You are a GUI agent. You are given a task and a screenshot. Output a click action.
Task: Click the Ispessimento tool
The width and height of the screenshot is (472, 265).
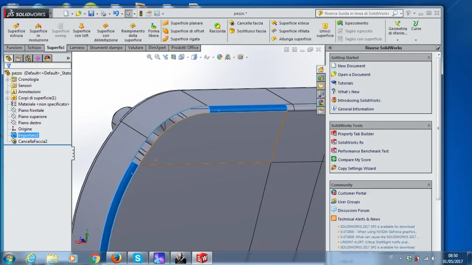(x=353, y=23)
